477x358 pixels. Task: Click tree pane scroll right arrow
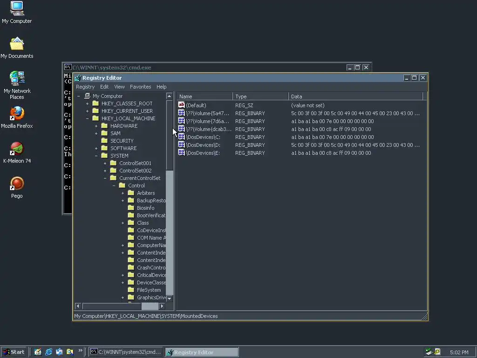[162, 306]
